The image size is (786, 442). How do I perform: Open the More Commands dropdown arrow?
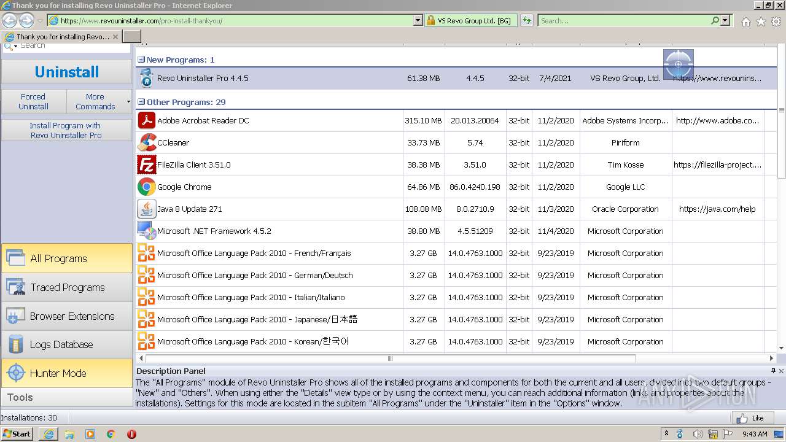pyautogui.click(x=128, y=101)
